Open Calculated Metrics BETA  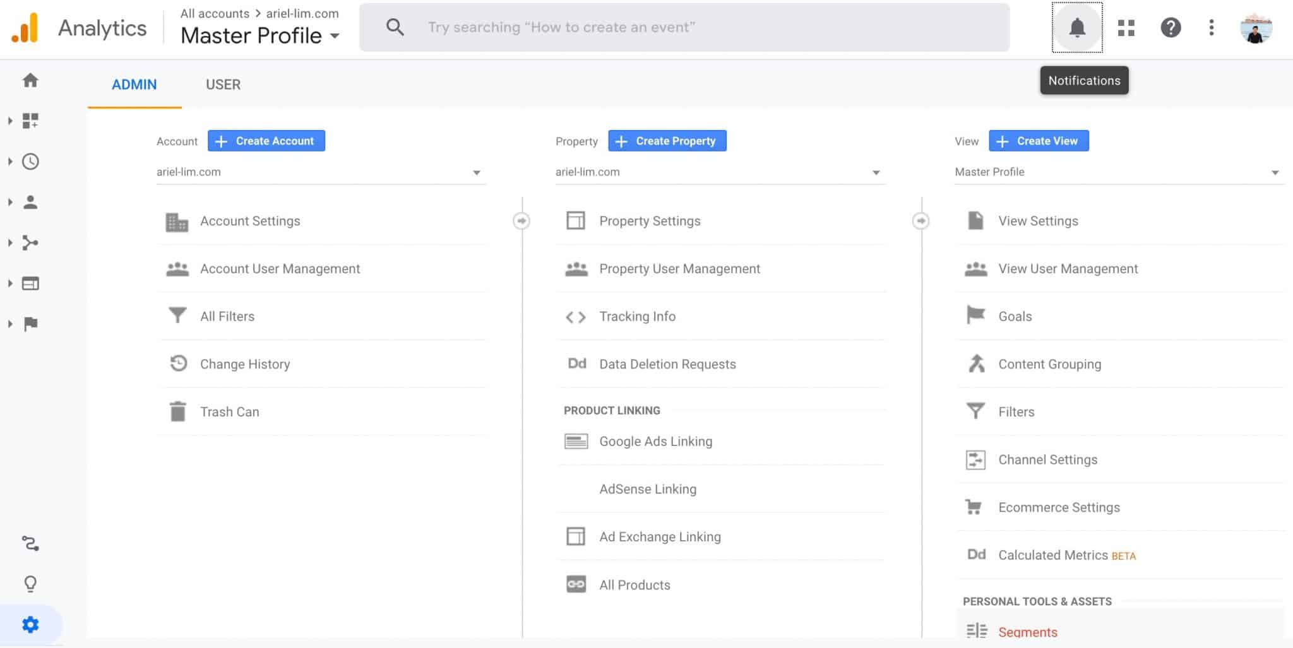(1120, 555)
